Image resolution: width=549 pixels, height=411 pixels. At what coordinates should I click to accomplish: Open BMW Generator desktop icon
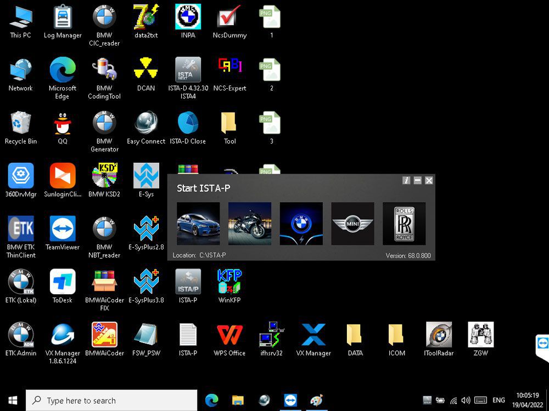[x=104, y=132]
